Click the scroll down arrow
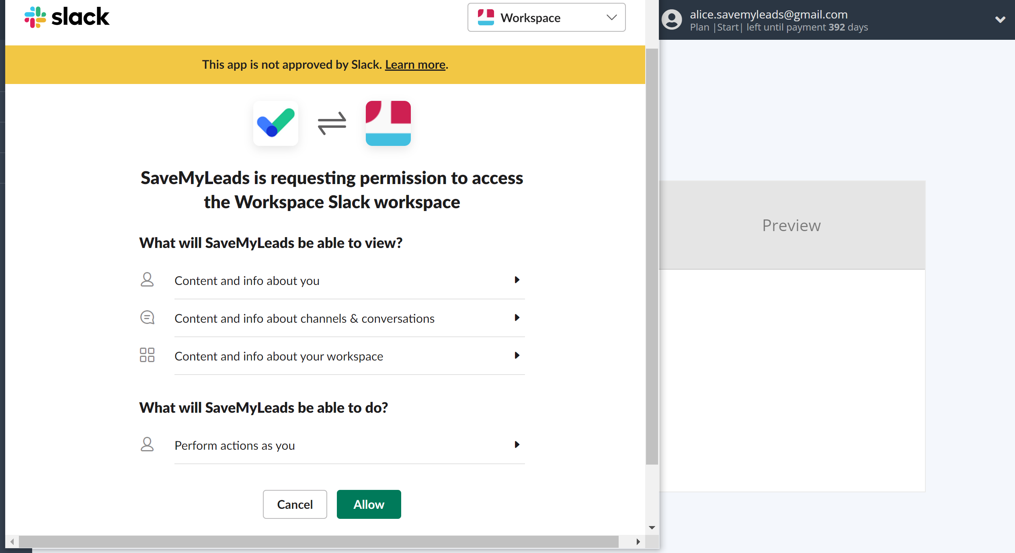1015x553 pixels. [x=652, y=528]
